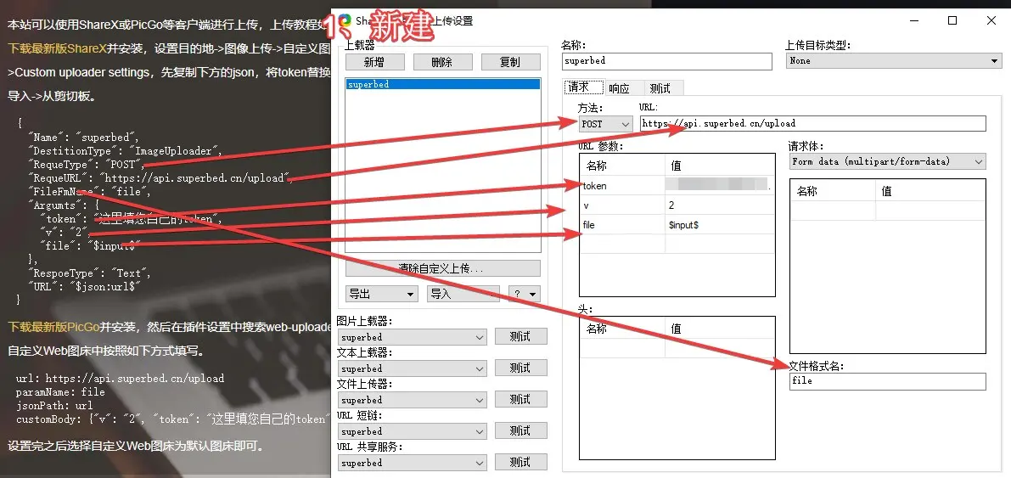The width and height of the screenshot is (1011, 478).
Task: Click the 复制 button
Action: pos(510,62)
